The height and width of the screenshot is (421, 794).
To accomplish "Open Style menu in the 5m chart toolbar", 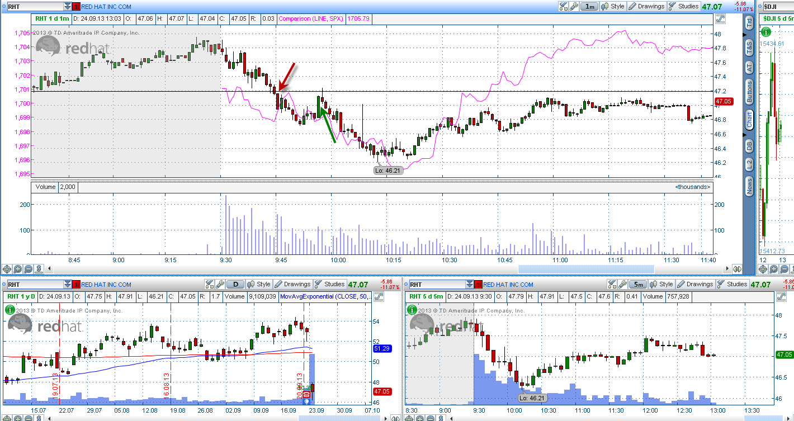I will point(661,284).
